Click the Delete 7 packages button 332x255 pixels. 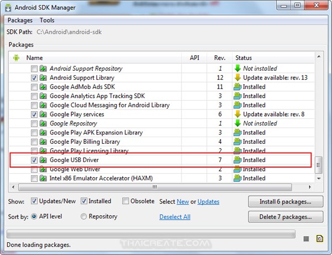pyautogui.click(x=286, y=217)
